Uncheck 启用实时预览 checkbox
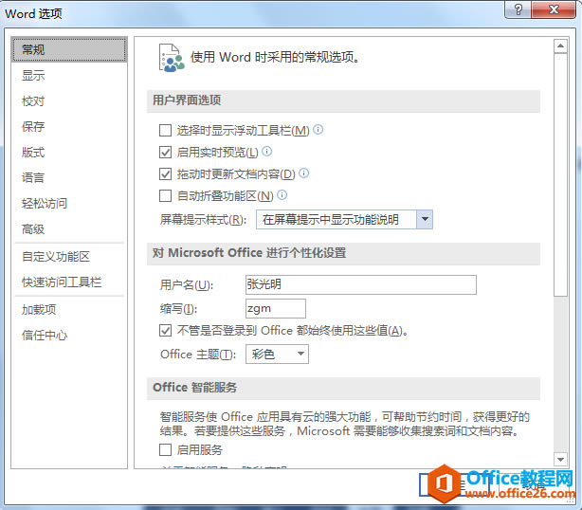 pyautogui.click(x=165, y=153)
